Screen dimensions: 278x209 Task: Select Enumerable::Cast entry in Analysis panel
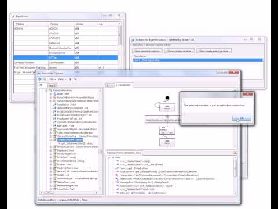pos(159,175)
